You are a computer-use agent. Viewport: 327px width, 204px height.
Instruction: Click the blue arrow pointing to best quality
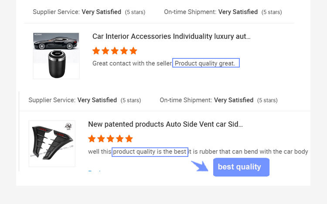pos(200,166)
